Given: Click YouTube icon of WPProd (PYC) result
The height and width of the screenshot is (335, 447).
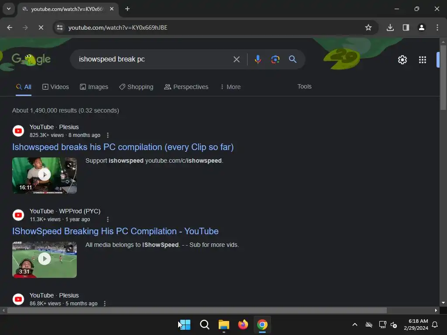Looking at the screenshot, I should (x=18, y=215).
